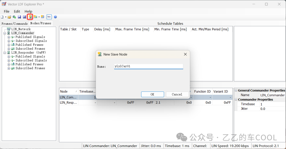Screen dimensions: 286x149
Task: Cancel the New Slave Node dialog
Action: point(177,94)
